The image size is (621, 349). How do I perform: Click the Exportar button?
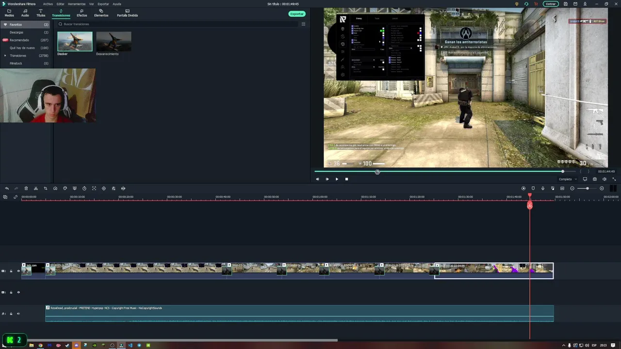(x=297, y=14)
